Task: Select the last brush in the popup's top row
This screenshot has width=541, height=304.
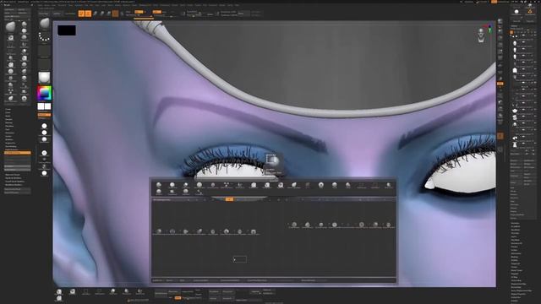Action: pyautogui.click(x=389, y=185)
